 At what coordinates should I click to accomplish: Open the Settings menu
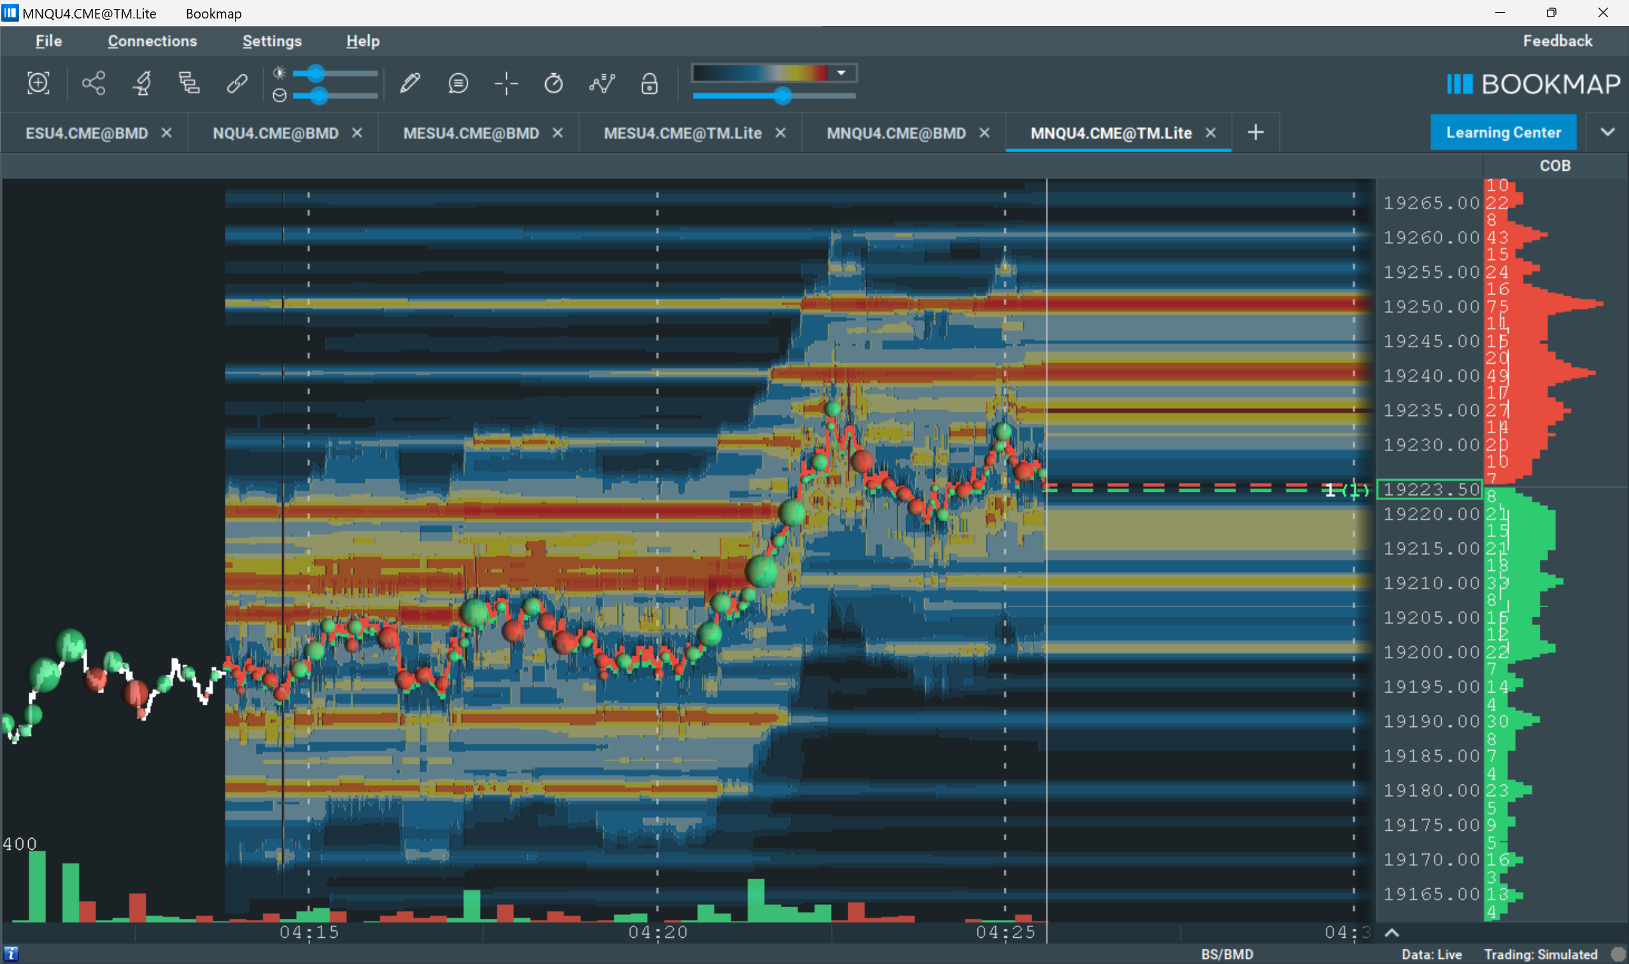pos(272,41)
